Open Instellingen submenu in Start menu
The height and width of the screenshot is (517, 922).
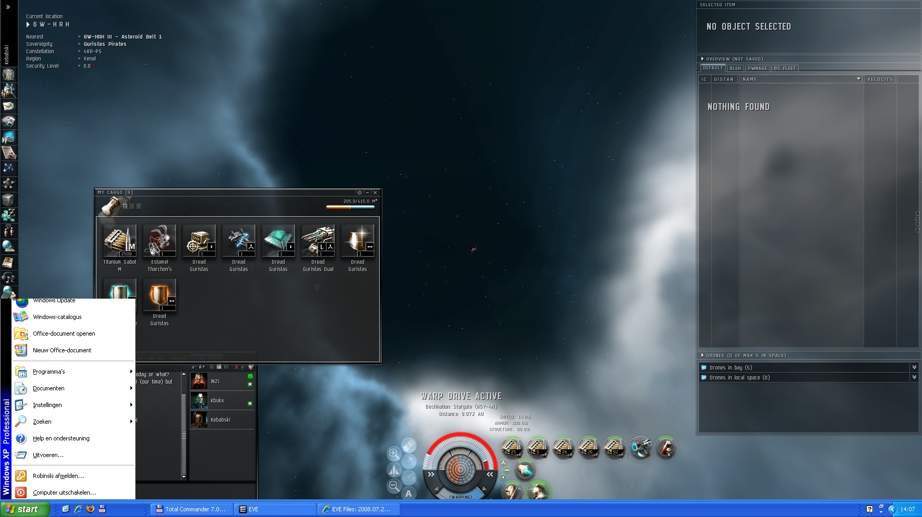[74, 405]
